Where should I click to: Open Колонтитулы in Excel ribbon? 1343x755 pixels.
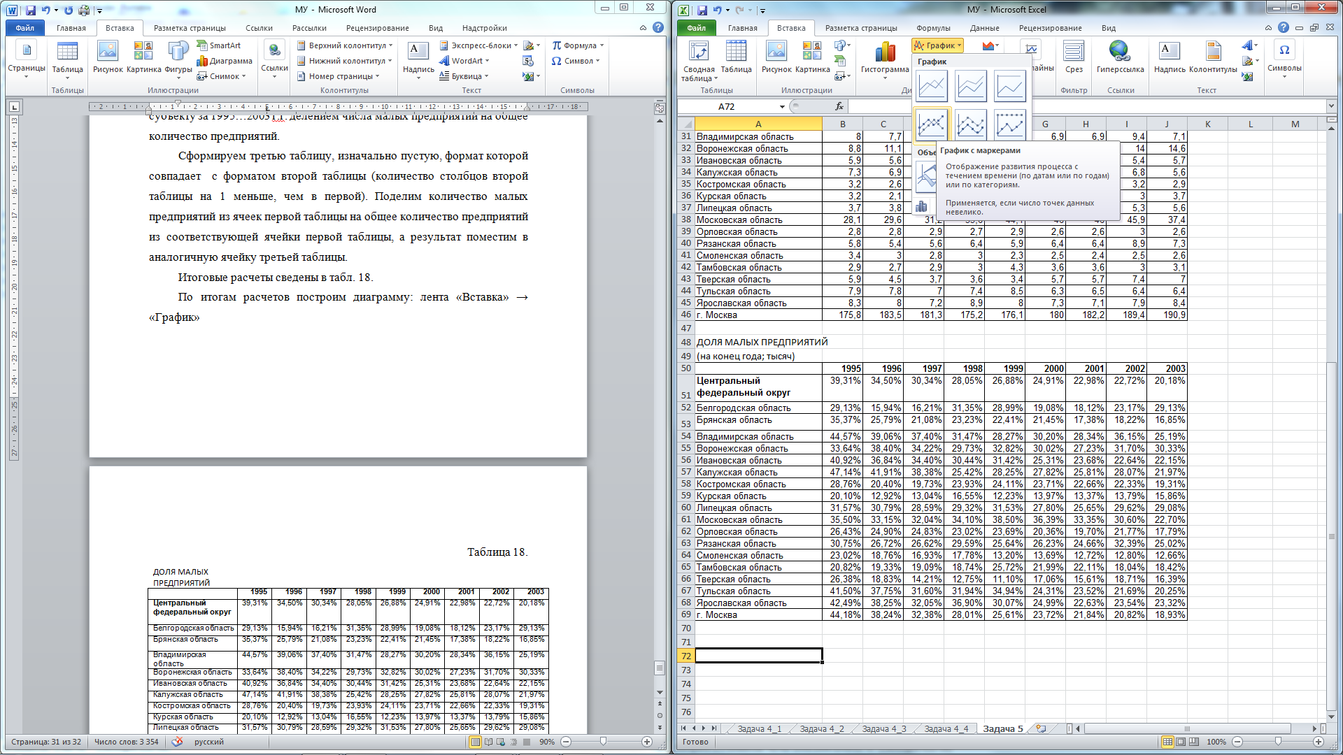1213,57
